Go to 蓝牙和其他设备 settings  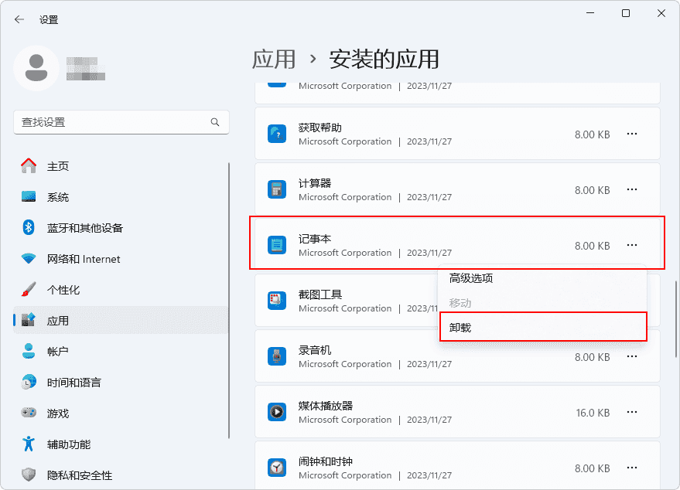84,228
